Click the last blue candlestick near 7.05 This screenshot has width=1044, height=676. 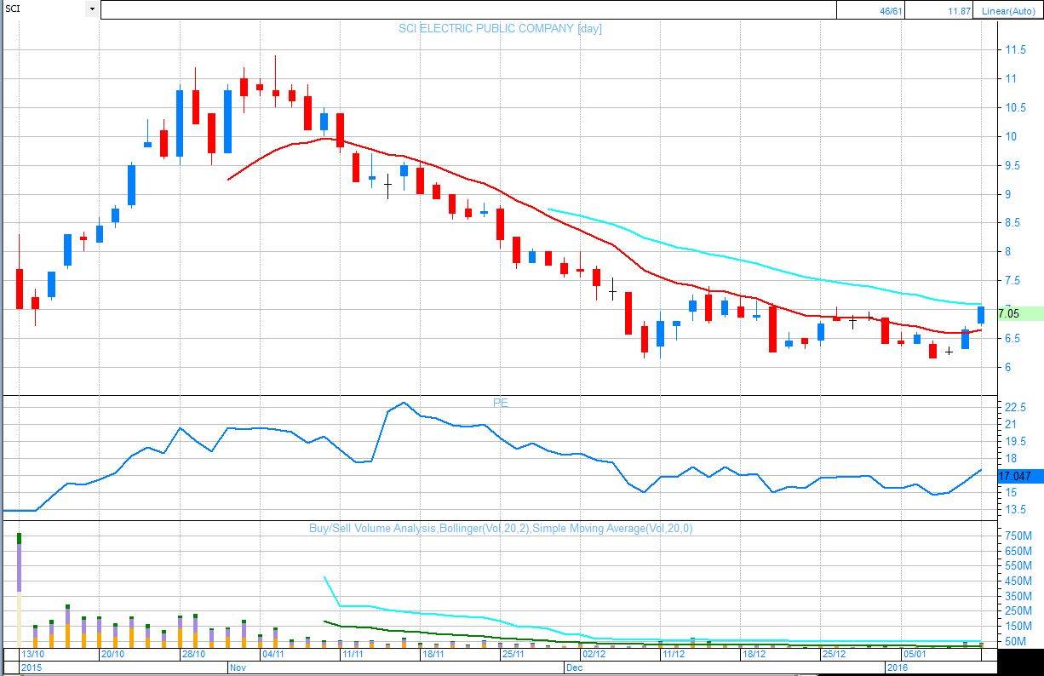click(981, 315)
